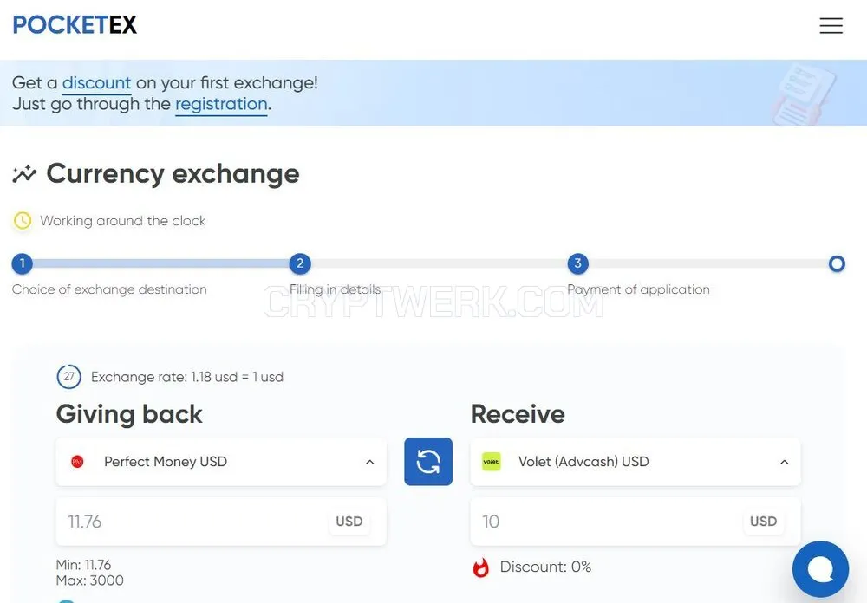The height and width of the screenshot is (603, 867).
Task: Select step 3 progress marker
Action: tap(577, 263)
